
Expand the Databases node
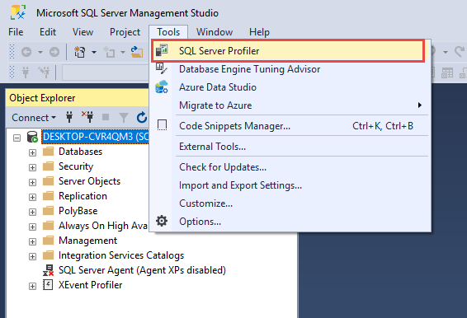point(32,152)
